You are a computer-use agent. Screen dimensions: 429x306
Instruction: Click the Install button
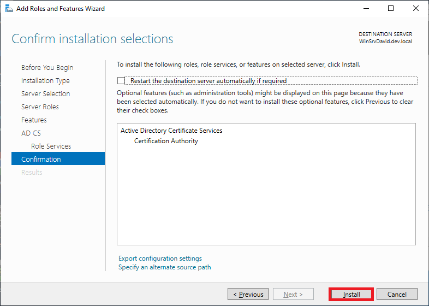(351, 295)
